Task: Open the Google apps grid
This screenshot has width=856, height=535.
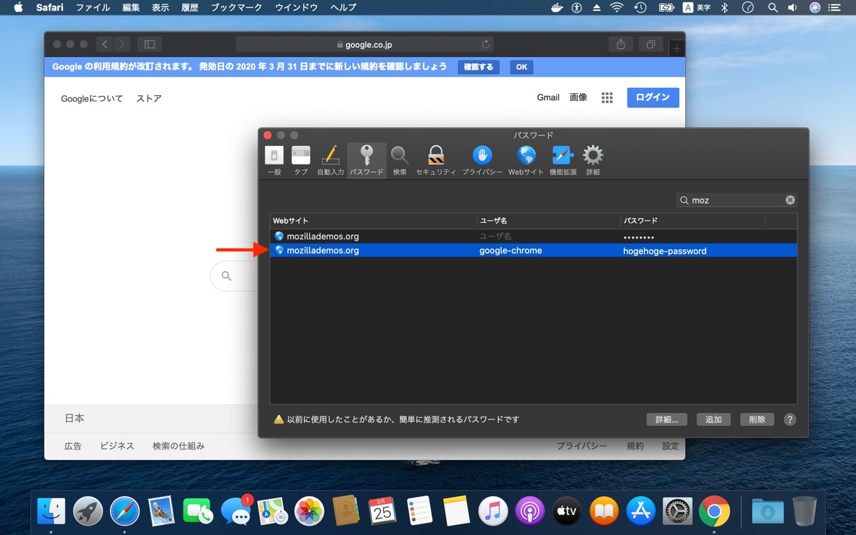Action: click(607, 98)
